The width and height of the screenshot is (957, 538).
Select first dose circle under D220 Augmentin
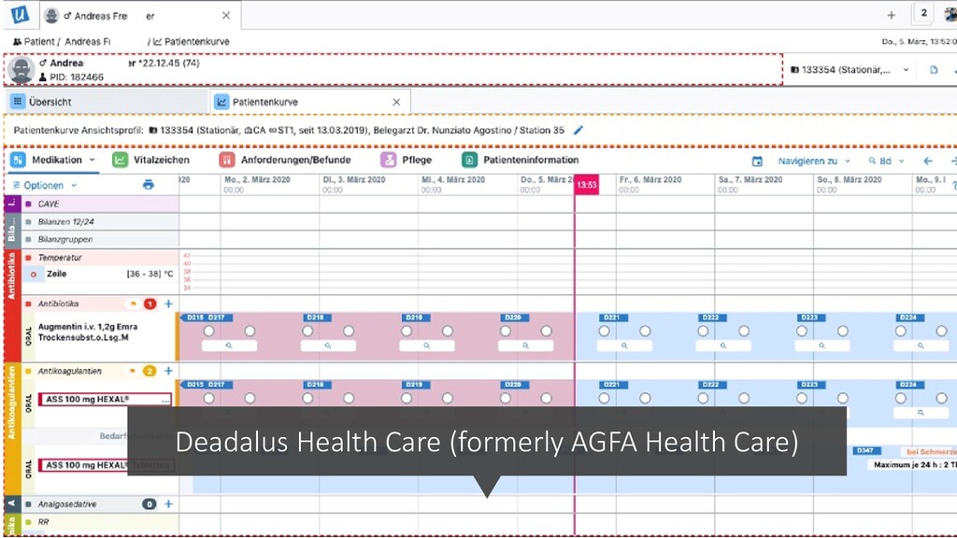coord(506,332)
